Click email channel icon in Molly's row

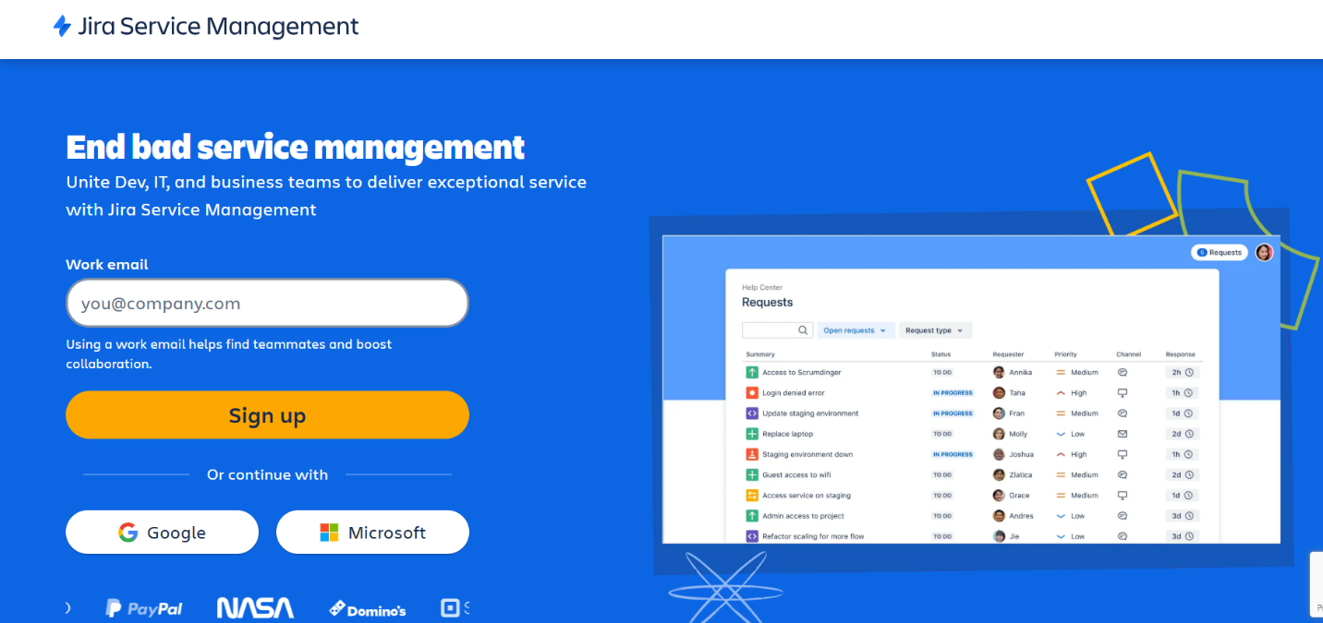click(x=1123, y=434)
